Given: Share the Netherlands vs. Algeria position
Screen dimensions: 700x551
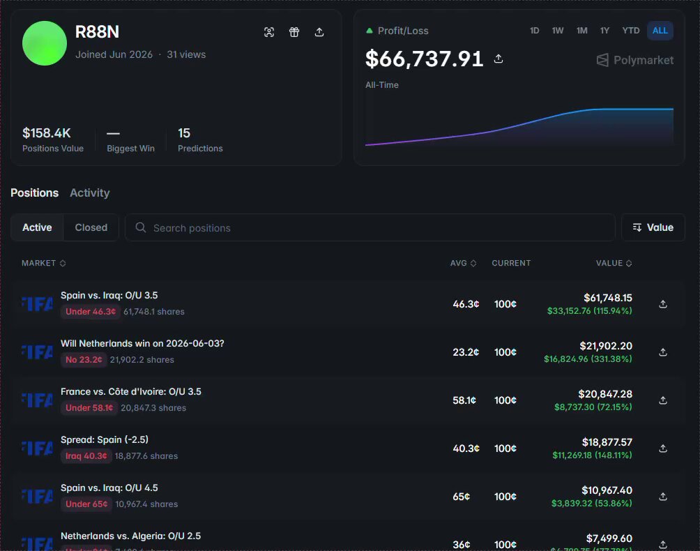Looking at the screenshot, I should (663, 544).
